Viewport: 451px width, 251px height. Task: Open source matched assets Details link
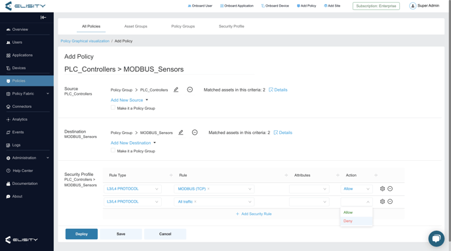[278, 90]
